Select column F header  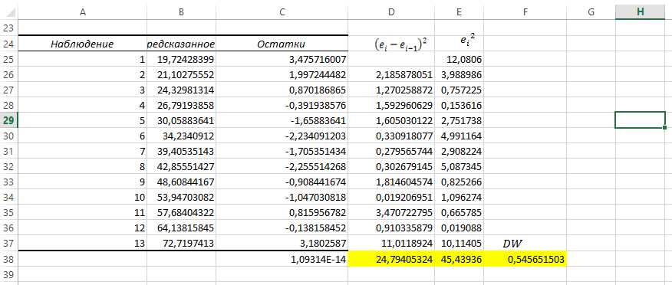[525, 12]
